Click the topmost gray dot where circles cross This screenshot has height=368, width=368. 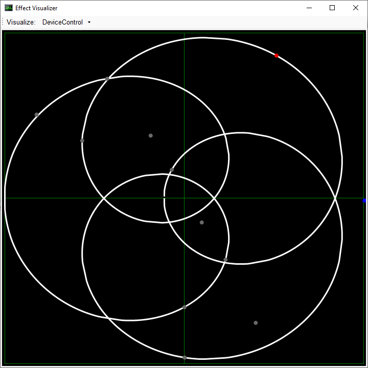pos(107,79)
